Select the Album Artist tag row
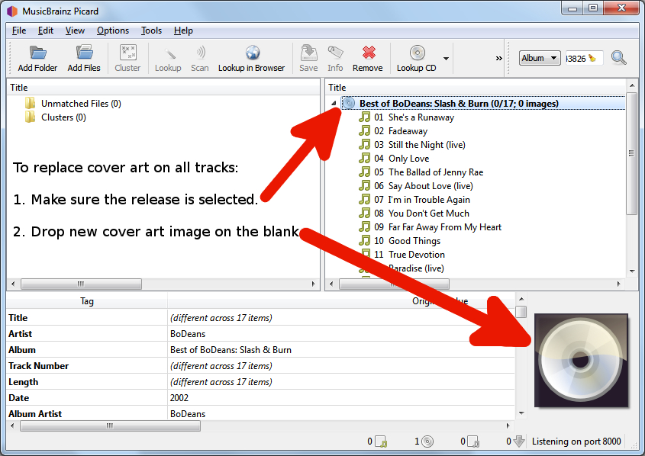 [x=261, y=413]
